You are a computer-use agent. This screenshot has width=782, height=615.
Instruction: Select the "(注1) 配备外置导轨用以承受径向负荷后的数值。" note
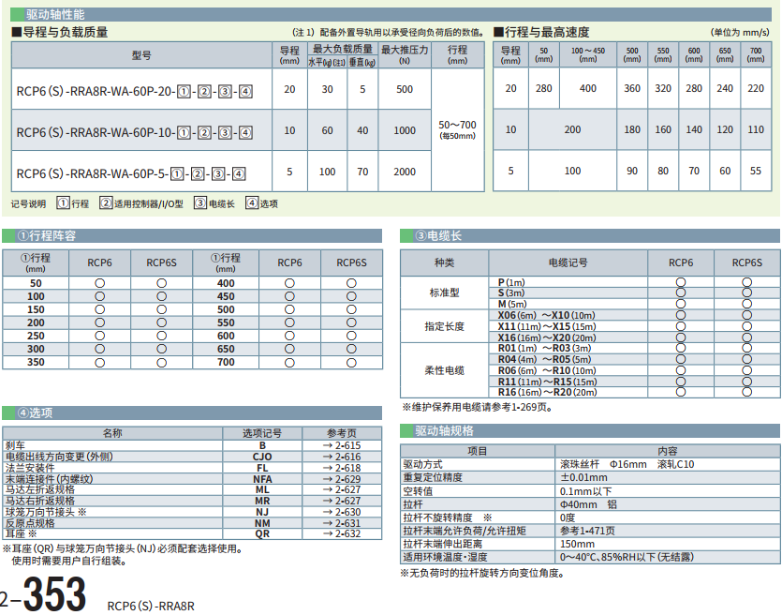(x=388, y=33)
